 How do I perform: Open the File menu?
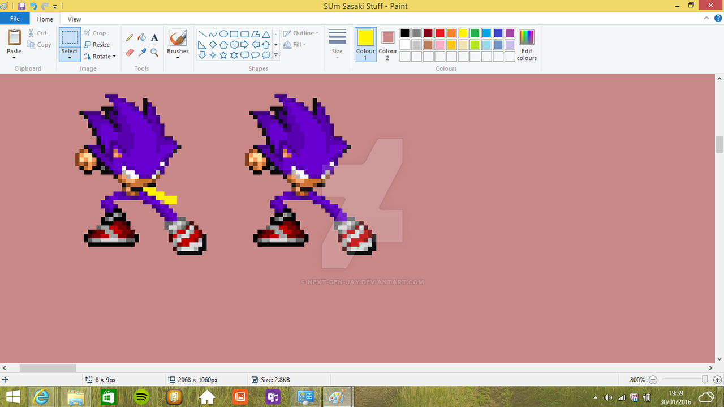pyautogui.click(x=15, y=19)
